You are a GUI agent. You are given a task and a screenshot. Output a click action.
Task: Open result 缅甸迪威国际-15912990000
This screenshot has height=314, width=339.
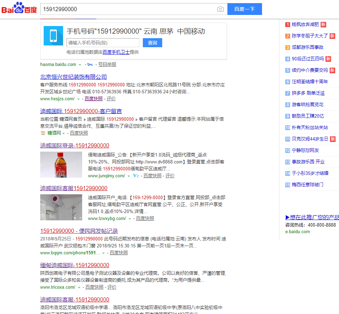pos(75,265)
